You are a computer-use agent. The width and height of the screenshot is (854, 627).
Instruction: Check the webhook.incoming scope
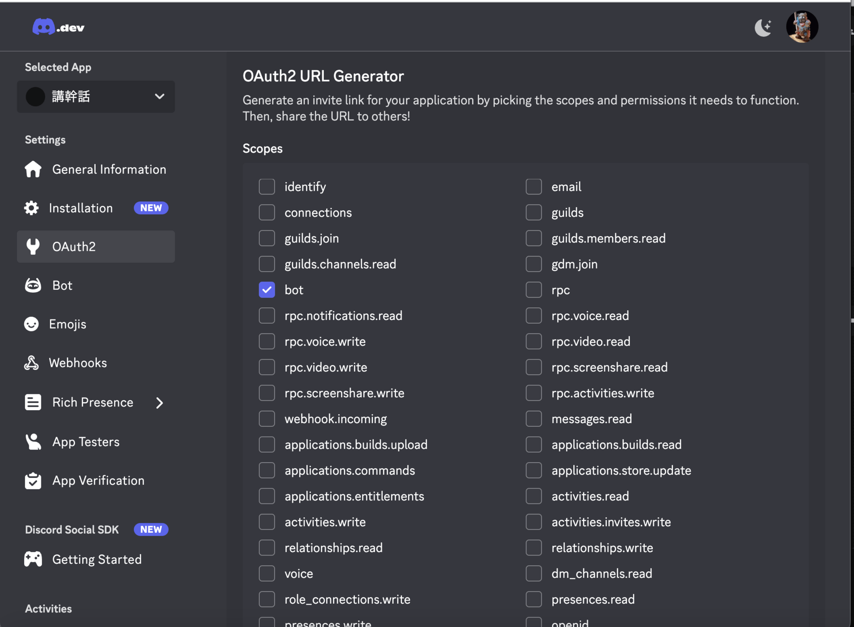267,418
